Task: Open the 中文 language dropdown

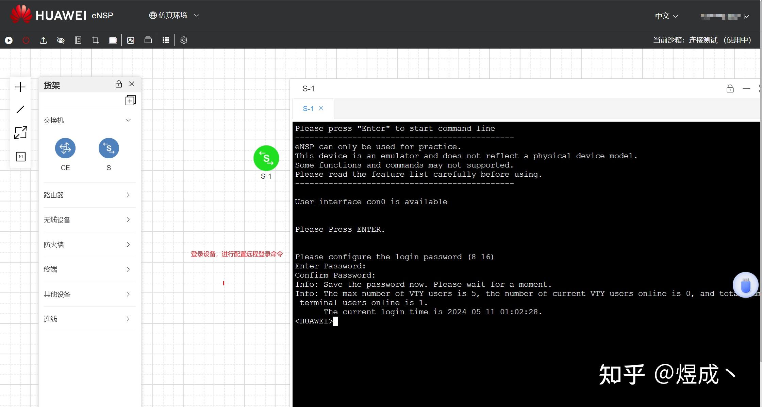Action: (x=666, y=16)
